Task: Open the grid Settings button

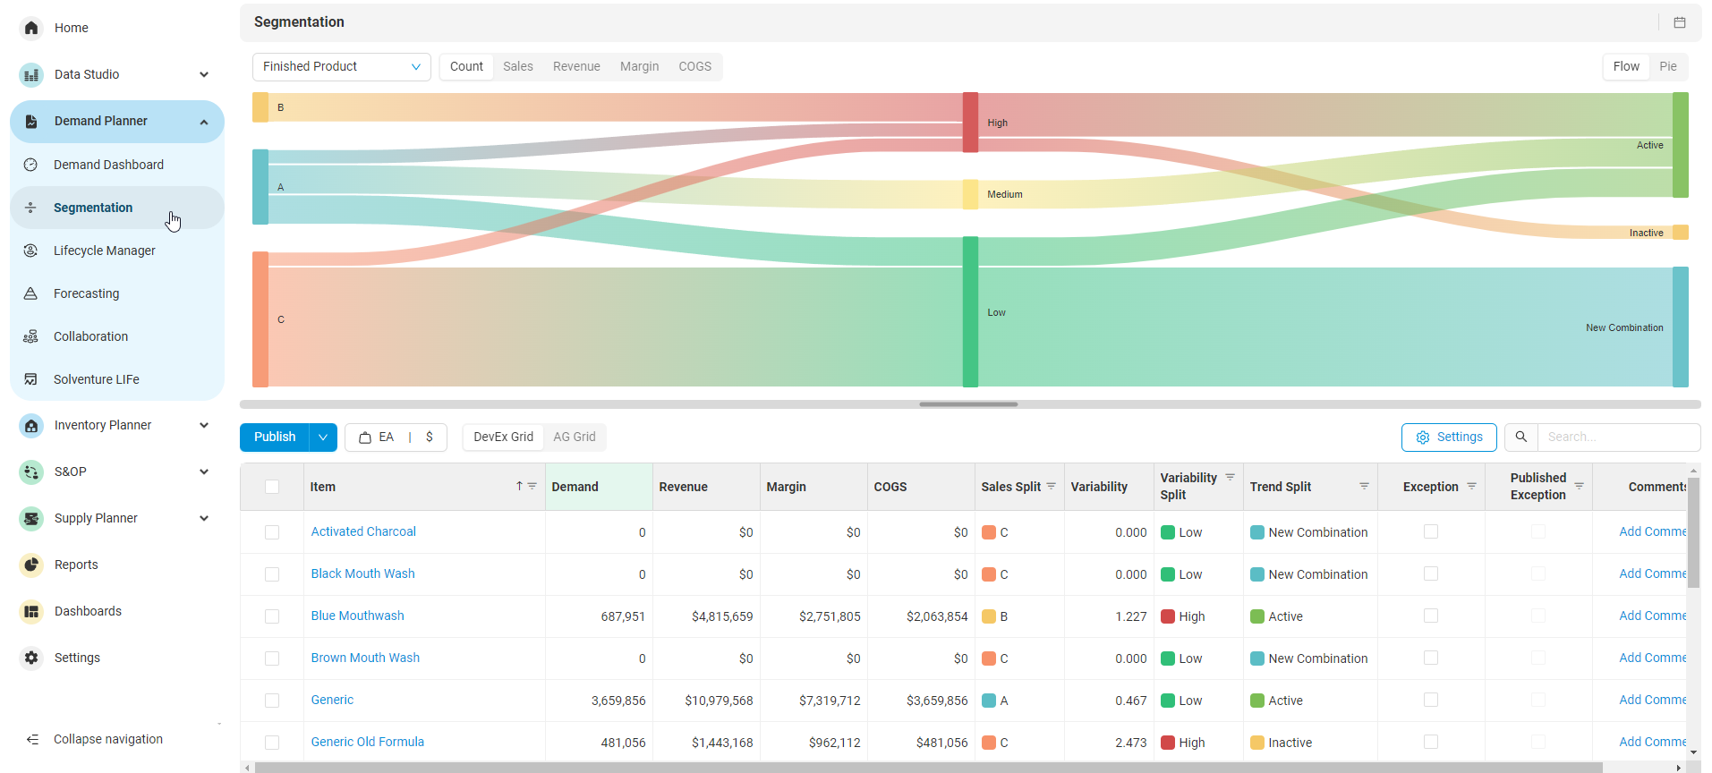Action: click(1449, 437)
